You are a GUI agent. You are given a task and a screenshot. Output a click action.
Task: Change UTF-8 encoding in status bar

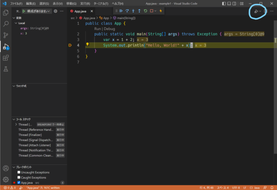pyautogui.click(x=236, y=188)
